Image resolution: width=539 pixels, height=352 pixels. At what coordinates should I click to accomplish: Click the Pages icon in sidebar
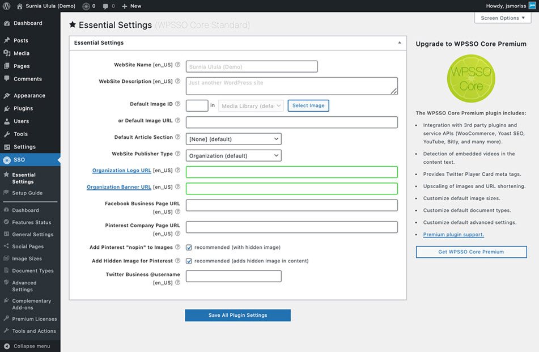click(7, 66)
